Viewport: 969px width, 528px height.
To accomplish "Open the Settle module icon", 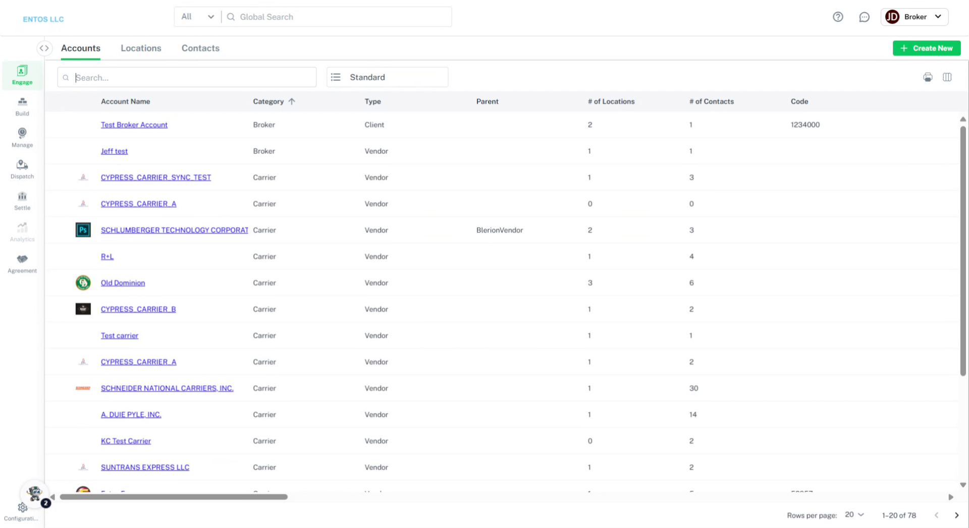I will [22, 201].
